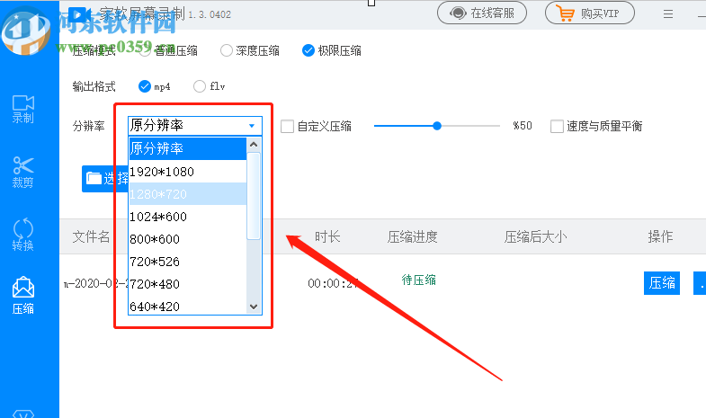Select 深度压缩 compression mode
Screen dimensions: 706x418
(x=250, y=50)
